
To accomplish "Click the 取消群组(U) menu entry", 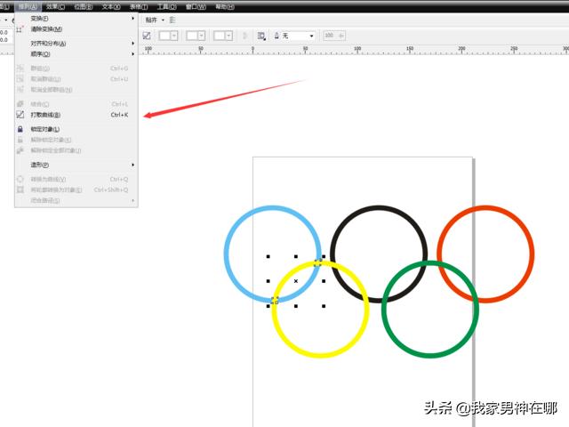I will point(76,79).
